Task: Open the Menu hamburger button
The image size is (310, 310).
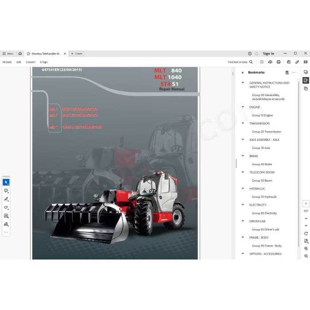Action: pos(8,54)
